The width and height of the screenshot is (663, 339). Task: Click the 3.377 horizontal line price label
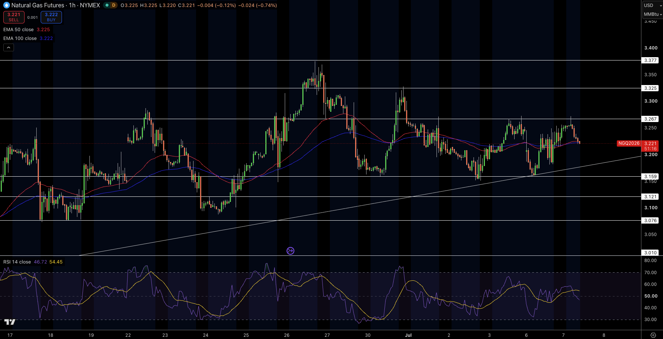tap(650, 60)
